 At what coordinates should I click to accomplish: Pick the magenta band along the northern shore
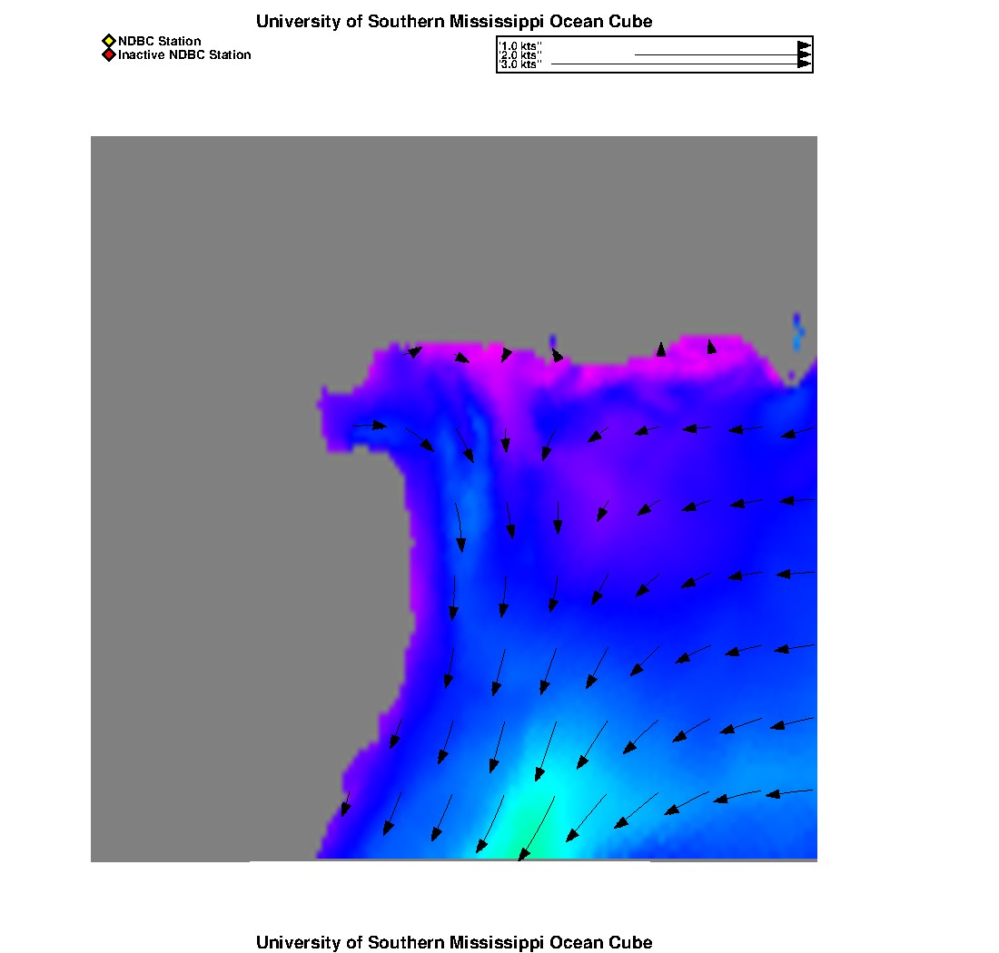[573, 363]
